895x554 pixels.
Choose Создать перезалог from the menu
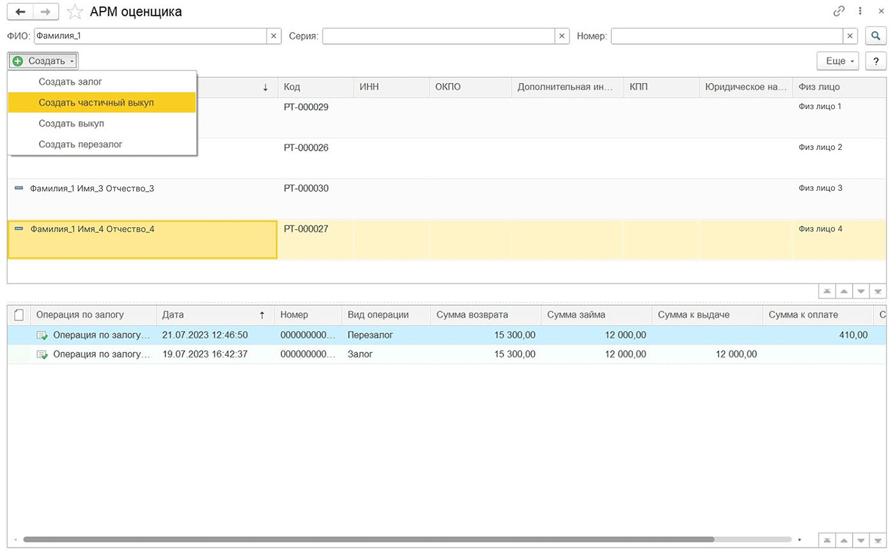tap(102, 144)
